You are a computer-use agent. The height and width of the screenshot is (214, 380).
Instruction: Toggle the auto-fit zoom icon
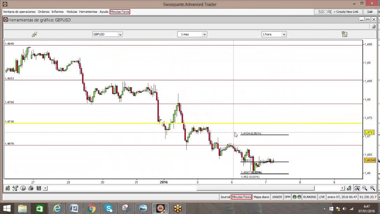pos(357,188)
